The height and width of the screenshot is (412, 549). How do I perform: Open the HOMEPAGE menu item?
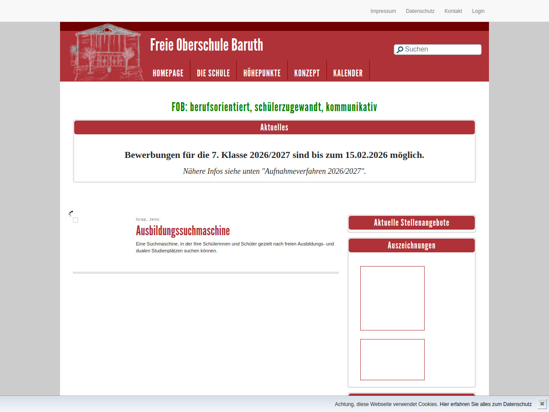(x=168, y=73)
